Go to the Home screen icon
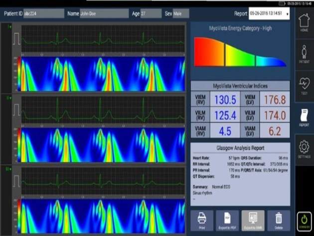This screenshot has height=236, width=314. pos(303,23)
